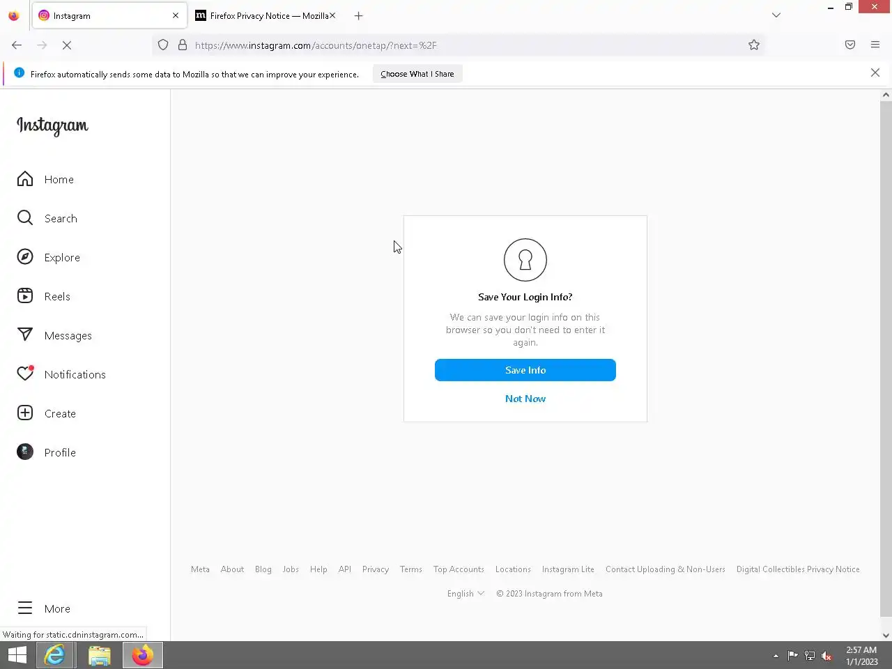
Task: Click the page scrollbar up arrow
Action: (886, 95)
